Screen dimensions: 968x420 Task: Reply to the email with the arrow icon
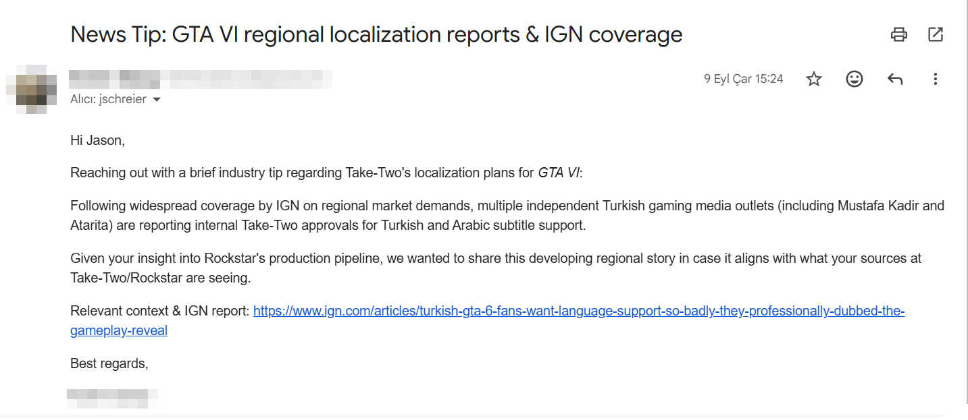[x=895, y=80]
